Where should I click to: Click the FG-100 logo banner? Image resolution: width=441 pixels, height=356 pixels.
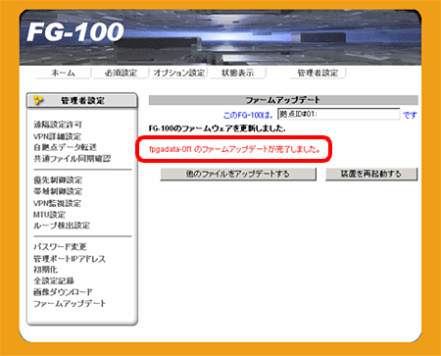(x=220, y=37)
